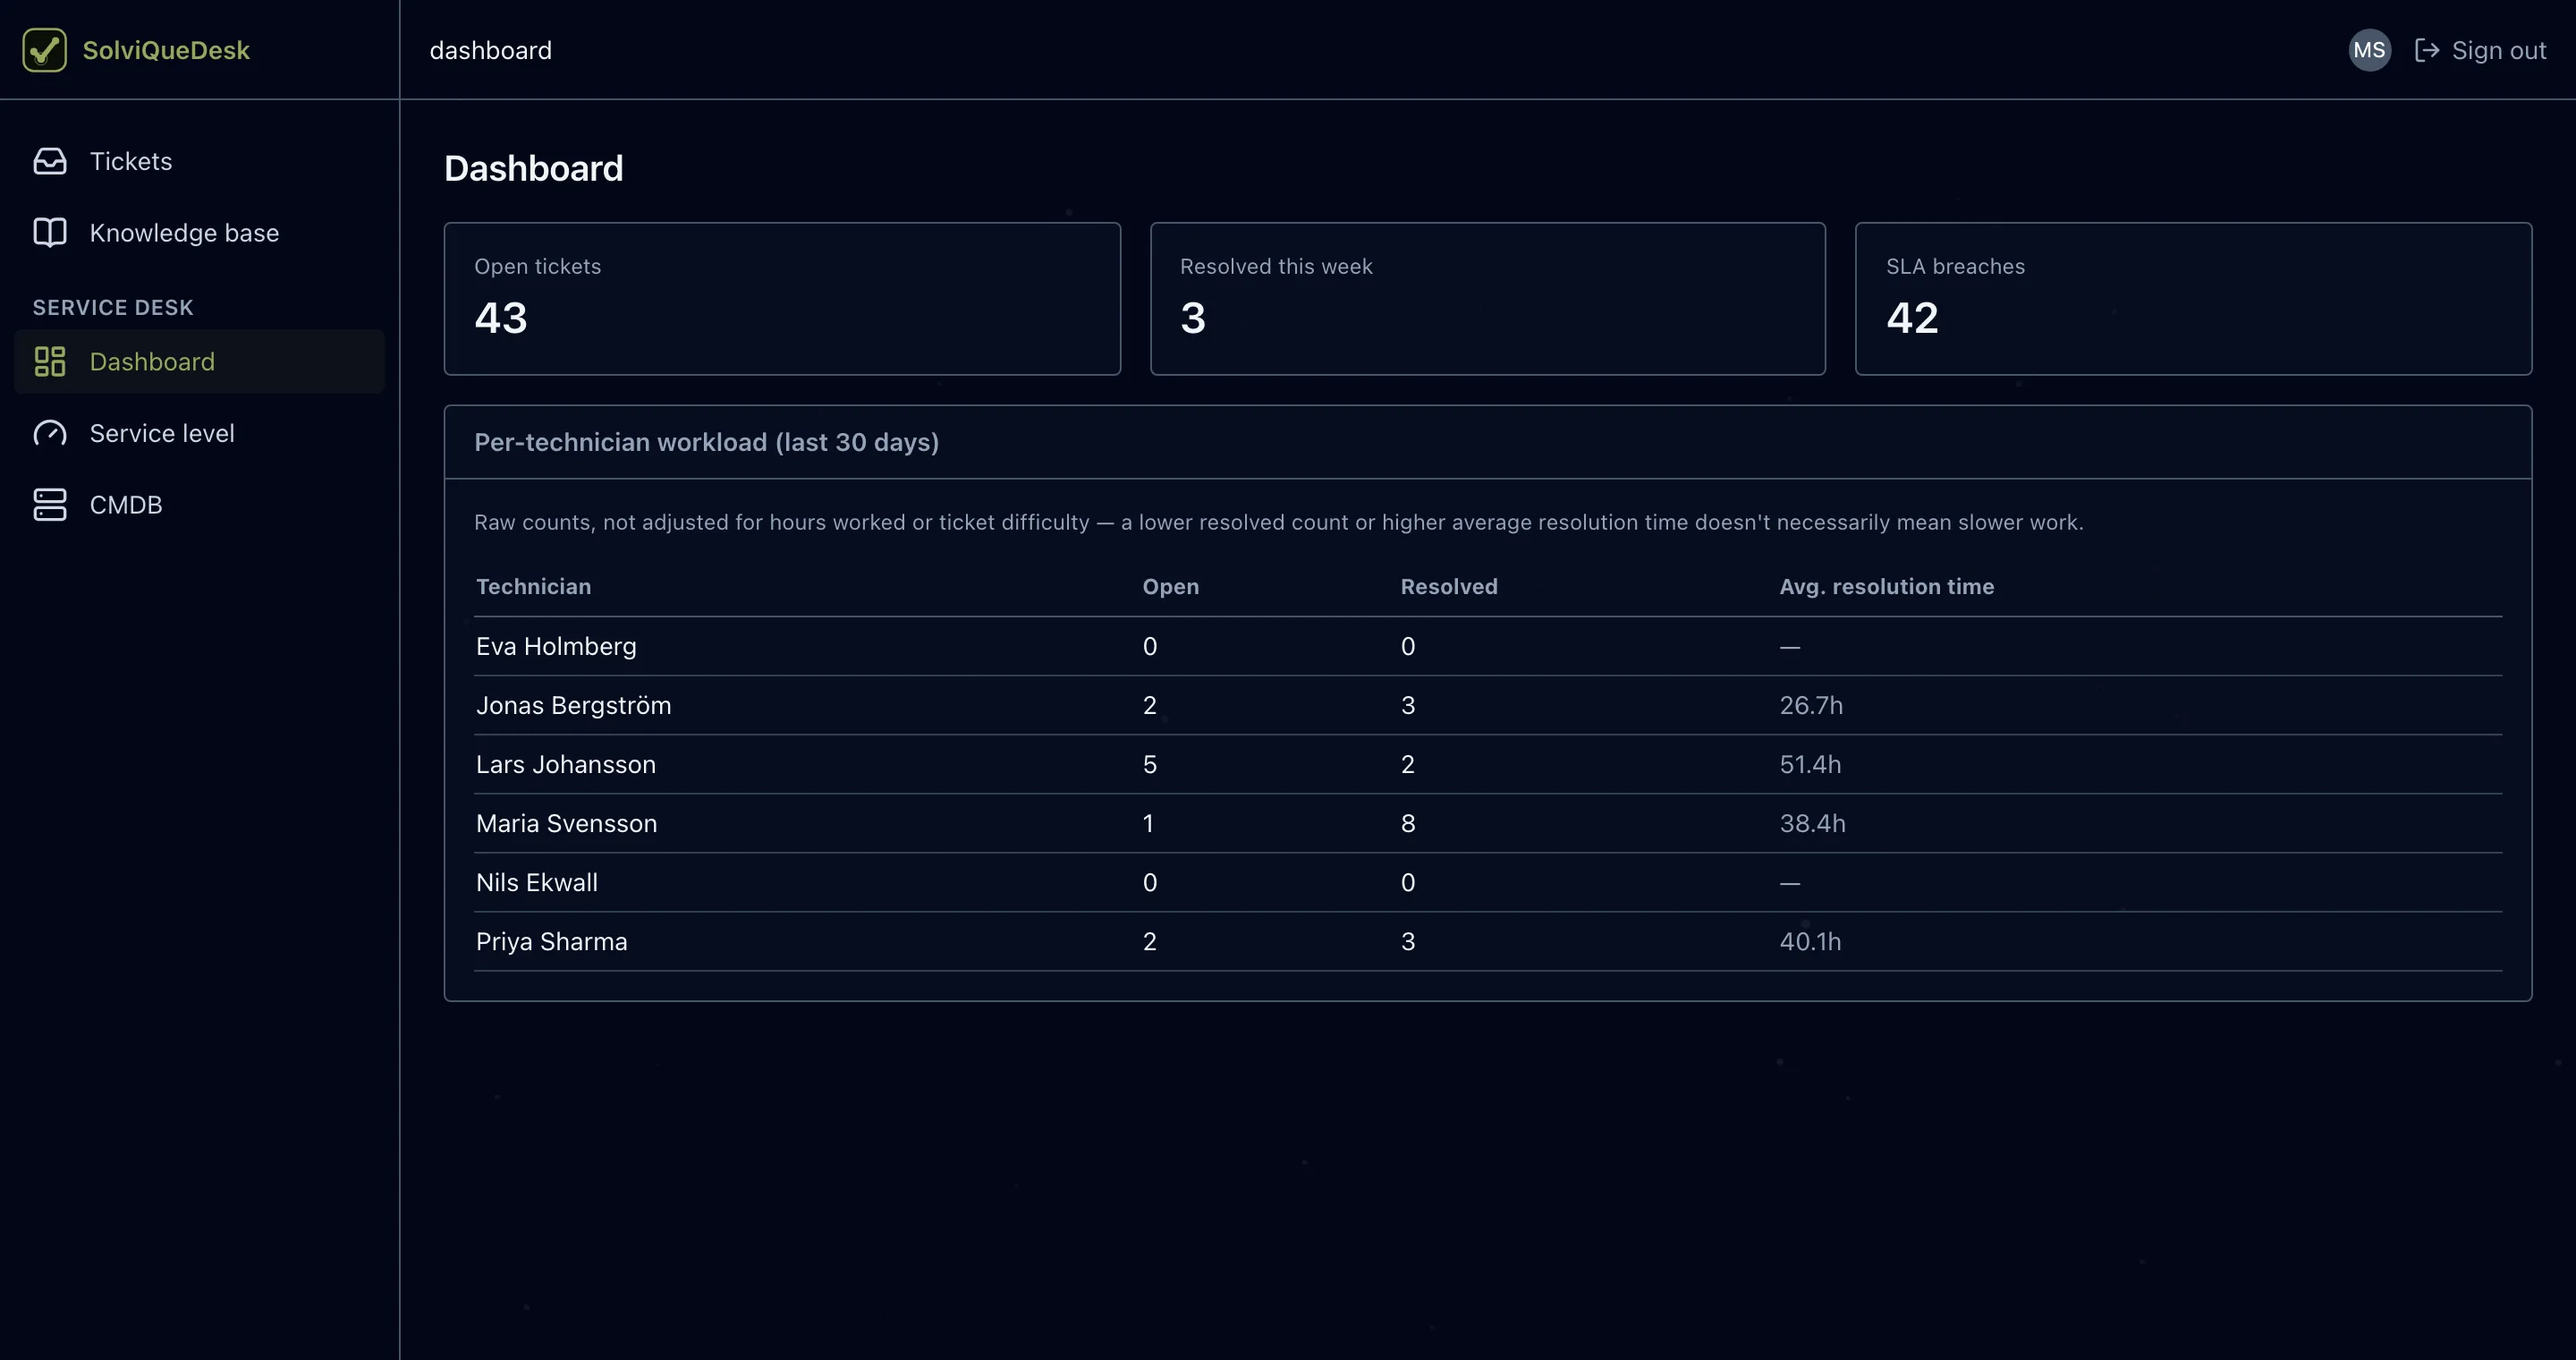Click the Dashboard page heading
This screenshot has height=1360, width=2576.
point(533,168)
